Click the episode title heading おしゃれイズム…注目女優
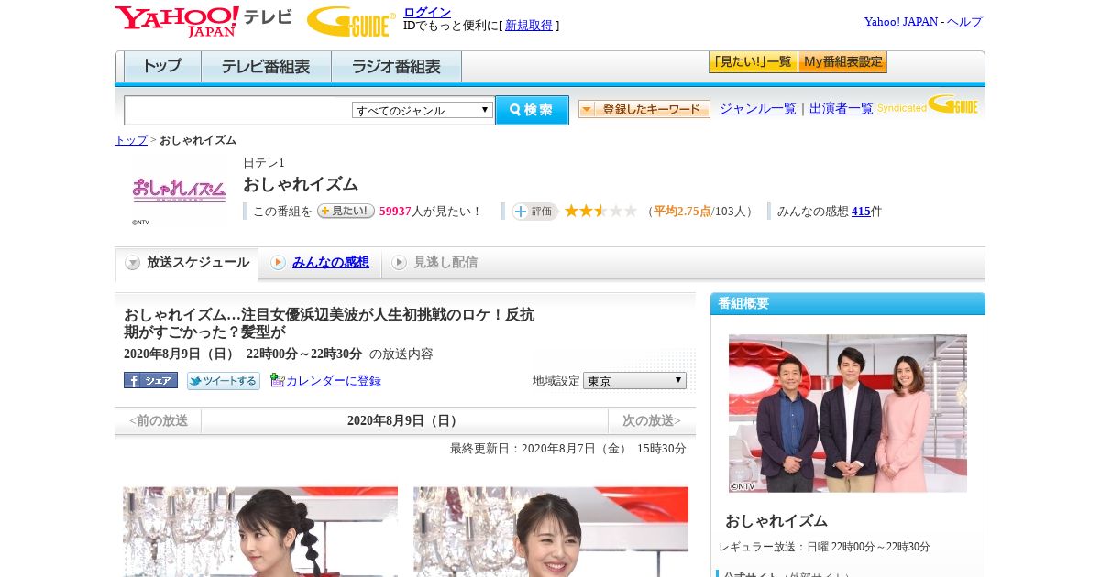The height and width of the screenshot is (577, 1100). pyautogui.click(x=329, y=323)
